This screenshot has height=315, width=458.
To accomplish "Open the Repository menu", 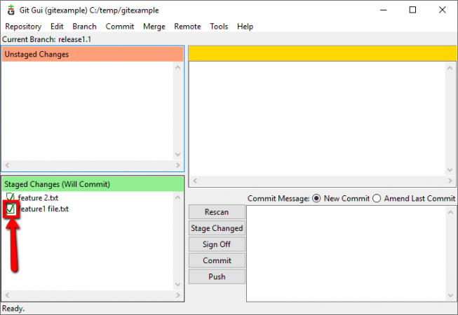I will (x=23, y=27).
